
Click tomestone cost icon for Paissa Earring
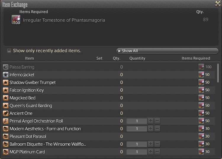(201, 67)
